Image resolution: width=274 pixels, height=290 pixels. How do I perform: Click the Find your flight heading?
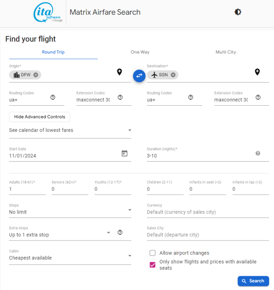tap(30, 39)
